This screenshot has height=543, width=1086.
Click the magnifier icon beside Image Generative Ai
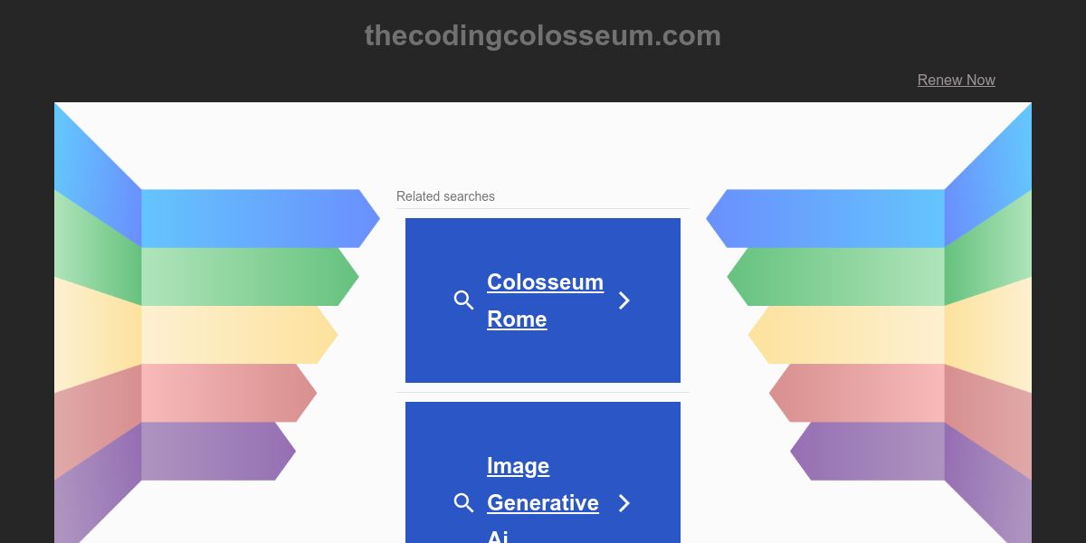[x=463, y=503]
